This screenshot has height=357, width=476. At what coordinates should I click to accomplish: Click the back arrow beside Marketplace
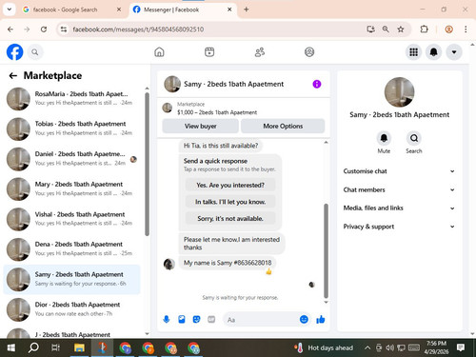coord(13,75)
